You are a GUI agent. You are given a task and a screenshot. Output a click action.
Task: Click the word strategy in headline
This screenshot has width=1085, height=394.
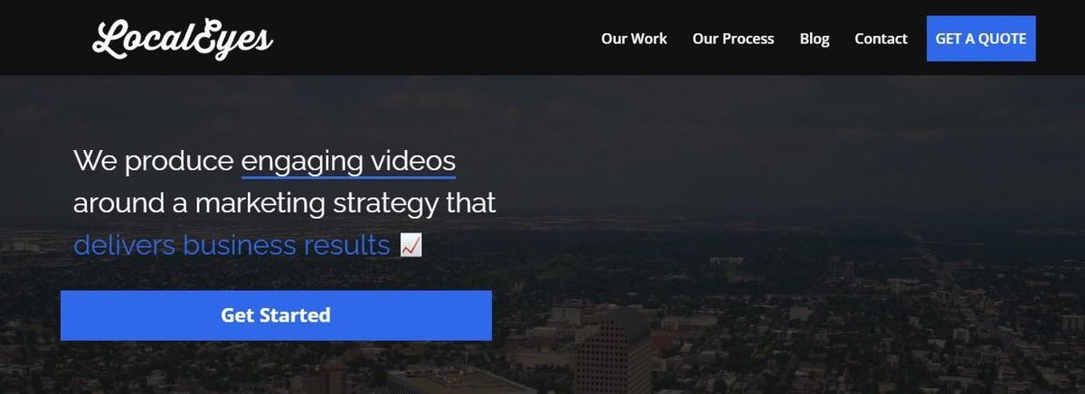(x=385, y=204)
